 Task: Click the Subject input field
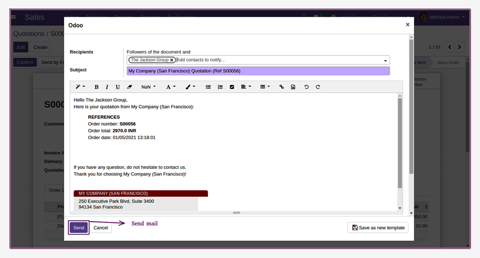258,71
